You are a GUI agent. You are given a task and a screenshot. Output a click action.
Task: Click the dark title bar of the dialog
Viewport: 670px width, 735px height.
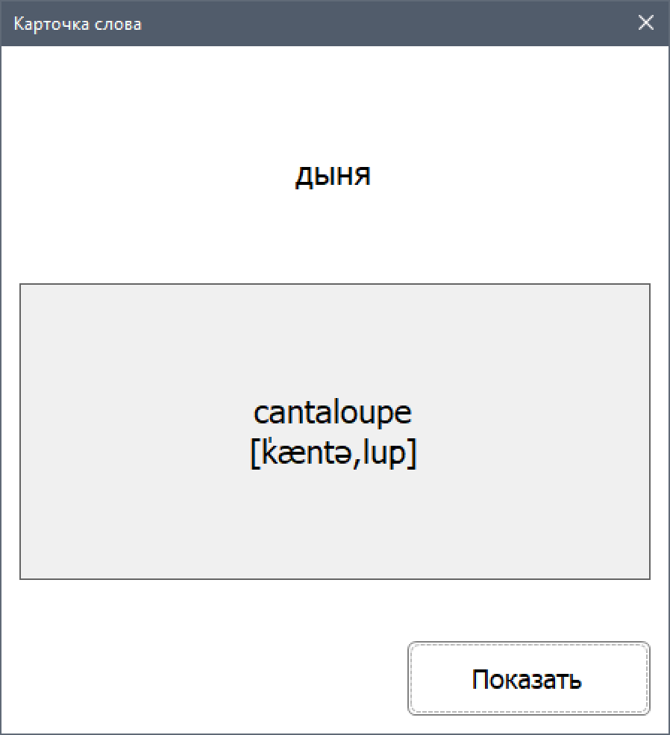(373, 23)
